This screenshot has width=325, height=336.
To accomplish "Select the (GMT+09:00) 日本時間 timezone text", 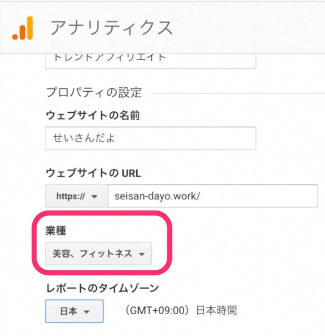I will click(x=181, y=311).
